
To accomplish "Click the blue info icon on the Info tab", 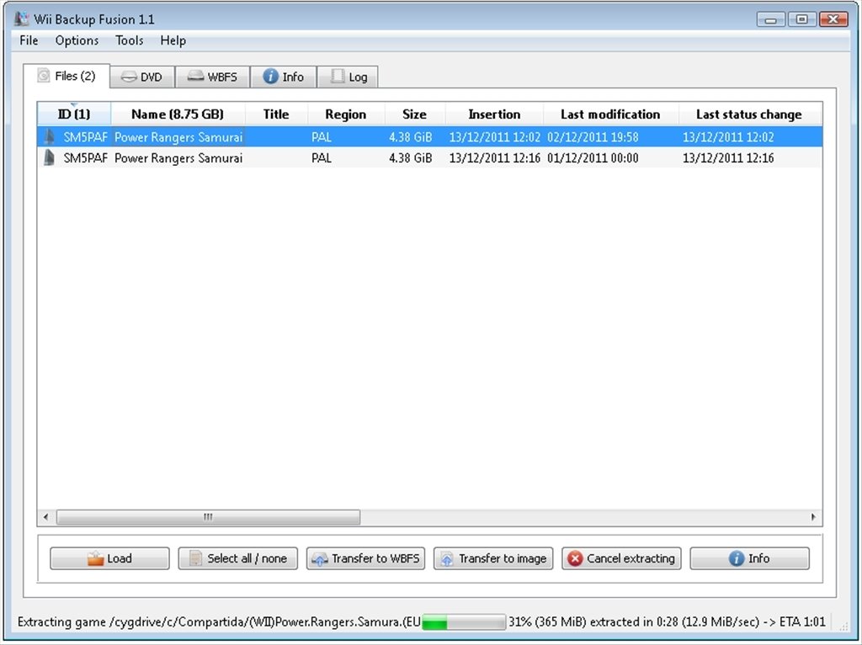I will point(270,77).
